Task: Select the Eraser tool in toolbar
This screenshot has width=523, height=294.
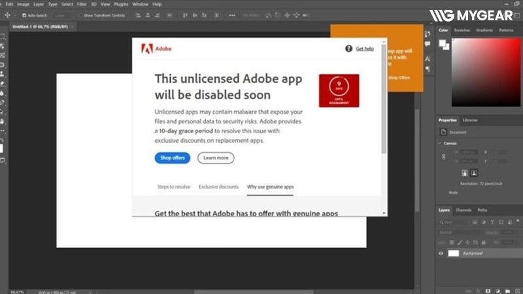Action: coord(3,84)
